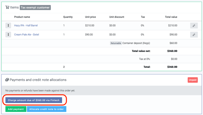Click the Returnable tag on container deposit
Screen dimensions: 203x115
pos(116,43)
